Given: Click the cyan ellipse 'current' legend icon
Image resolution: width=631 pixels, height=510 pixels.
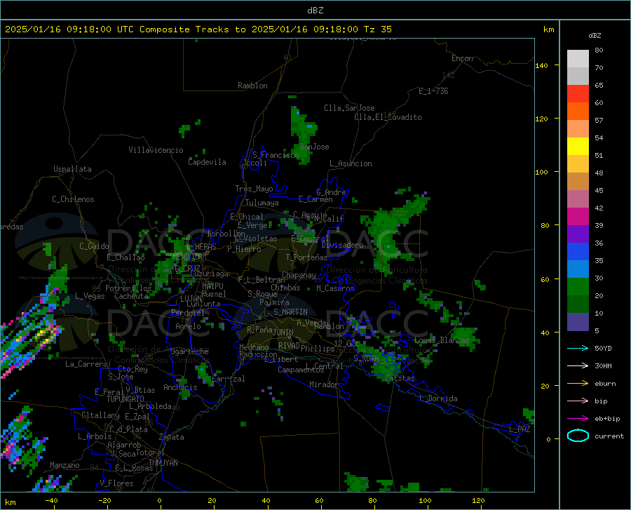Looking at the screenshot, I should [x=578, y=436].
